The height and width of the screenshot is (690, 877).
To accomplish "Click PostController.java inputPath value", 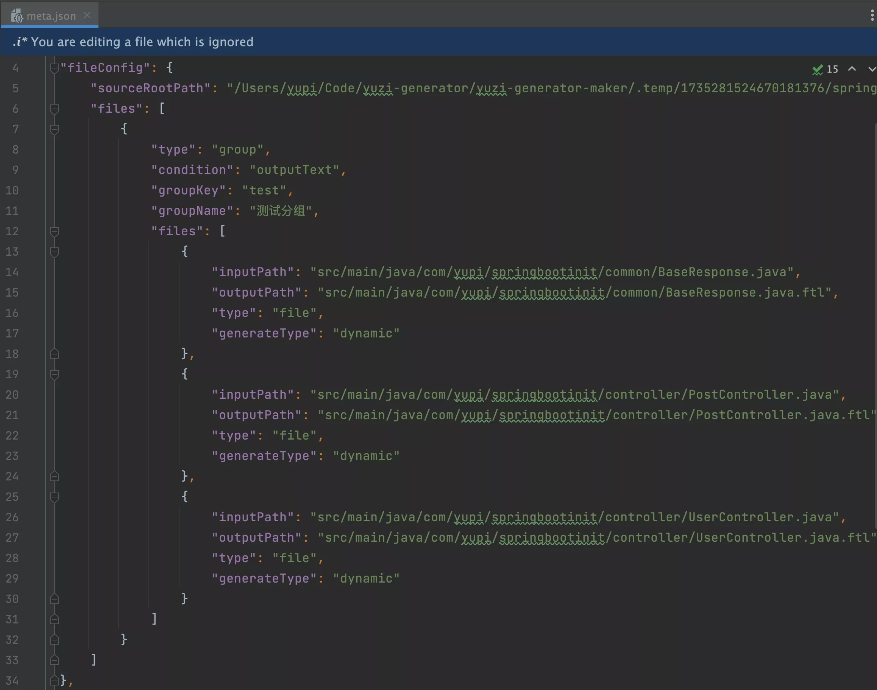I will point(575,395).
